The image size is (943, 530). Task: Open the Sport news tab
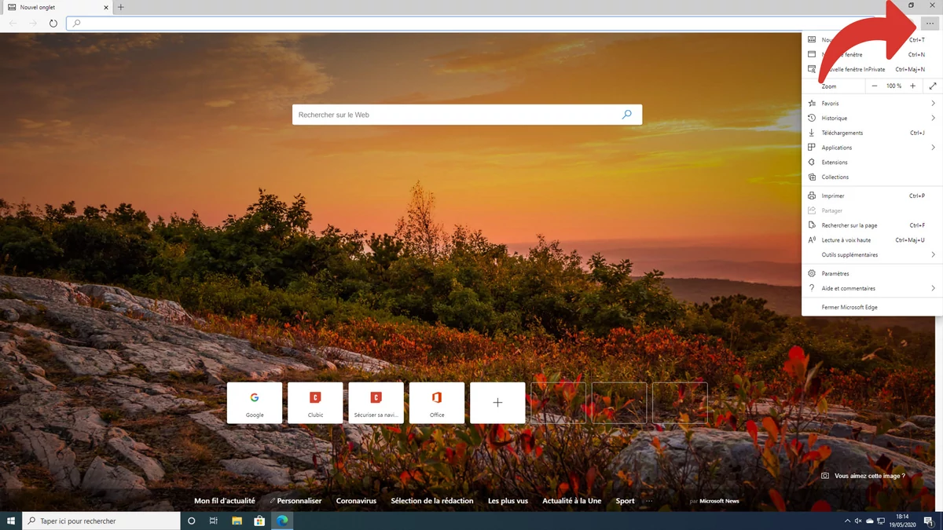625,501
